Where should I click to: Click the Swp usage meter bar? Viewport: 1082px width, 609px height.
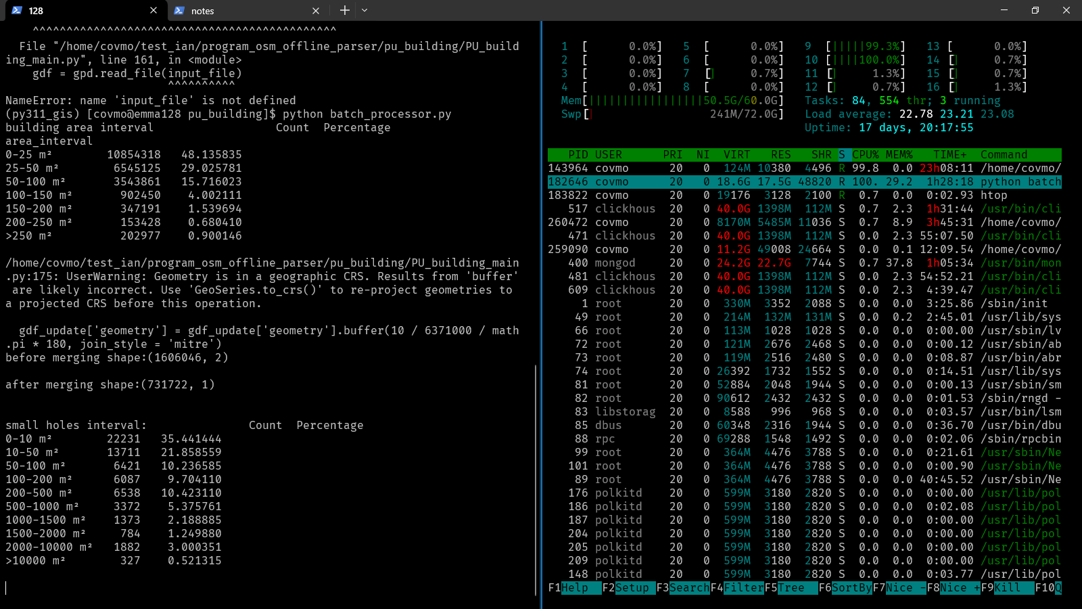tap(673, 114)
